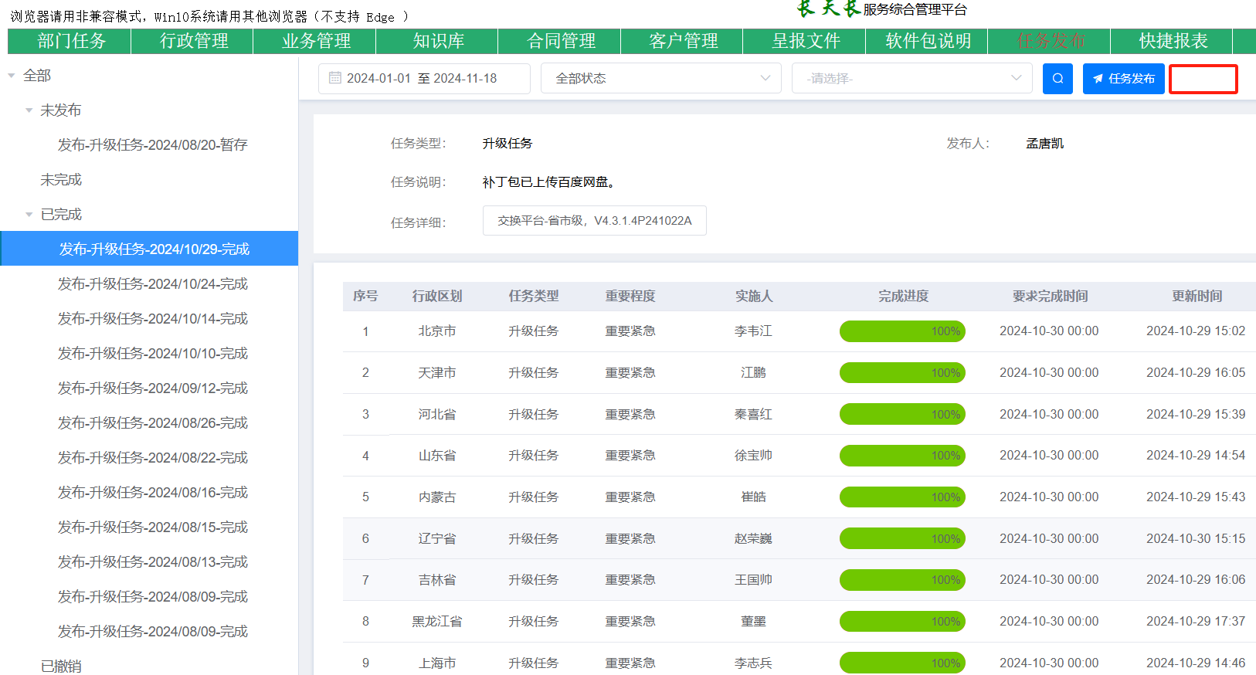The image size is (1256, 675).
Task: Click implementer name 徐宝帅
Action: tap(753, 456)
